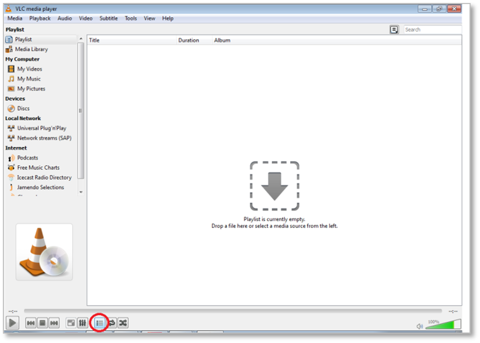The width and height of the screenshot is (480, 343).
Task: Toggle loop playback mode
Action: point(111,323)
